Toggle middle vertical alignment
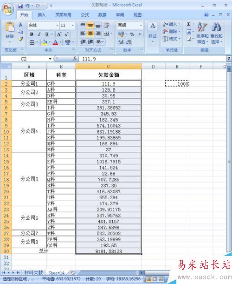This screenshot has height=284, width=232. click(90, 25)
